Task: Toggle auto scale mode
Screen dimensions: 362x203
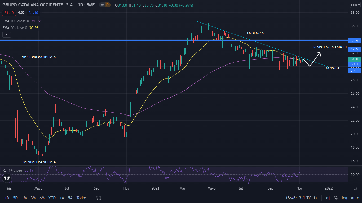Action: coord(355,198)
